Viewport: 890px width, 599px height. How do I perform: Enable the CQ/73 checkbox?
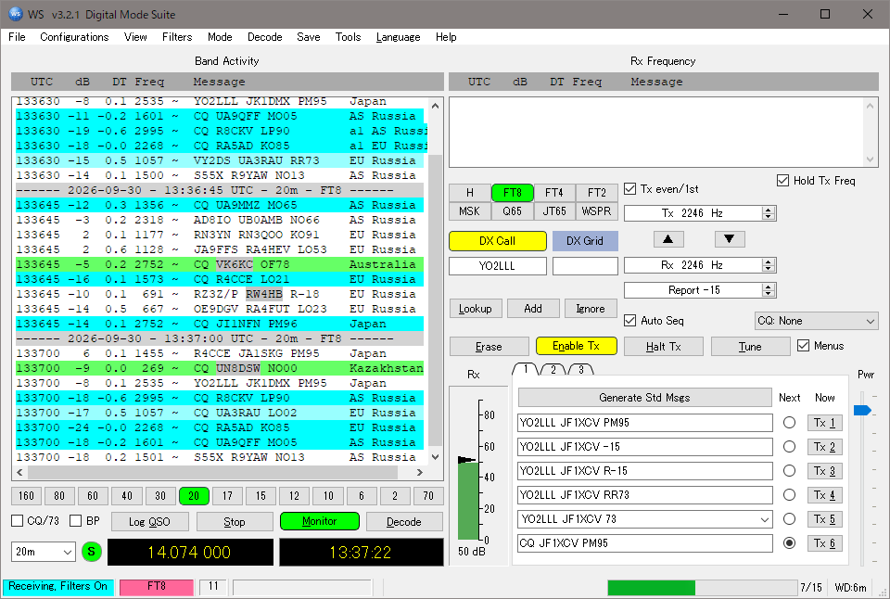[x=18, y=520]
